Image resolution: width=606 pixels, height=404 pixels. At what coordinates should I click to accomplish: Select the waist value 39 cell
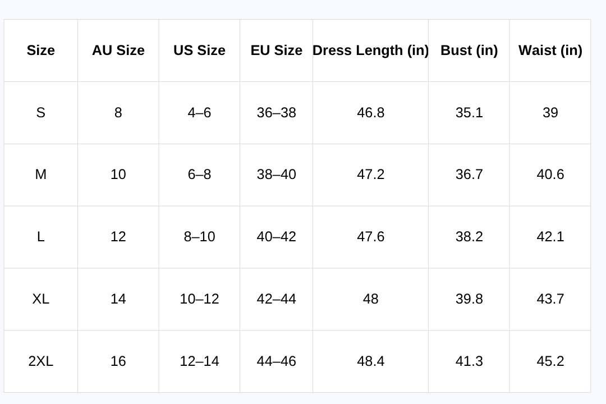[x=550, y=112]
